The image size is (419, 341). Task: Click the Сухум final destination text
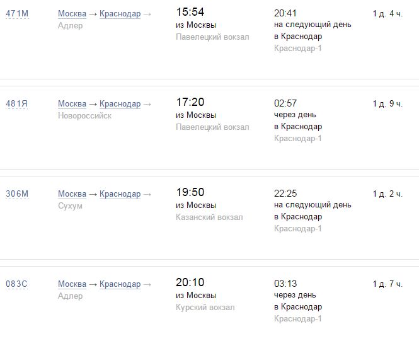click(70, 206)
